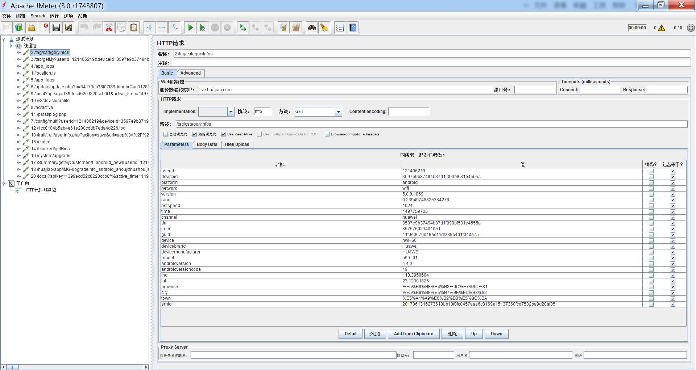
Task: Switch to the Body Data tab
Action: (207, 144)
